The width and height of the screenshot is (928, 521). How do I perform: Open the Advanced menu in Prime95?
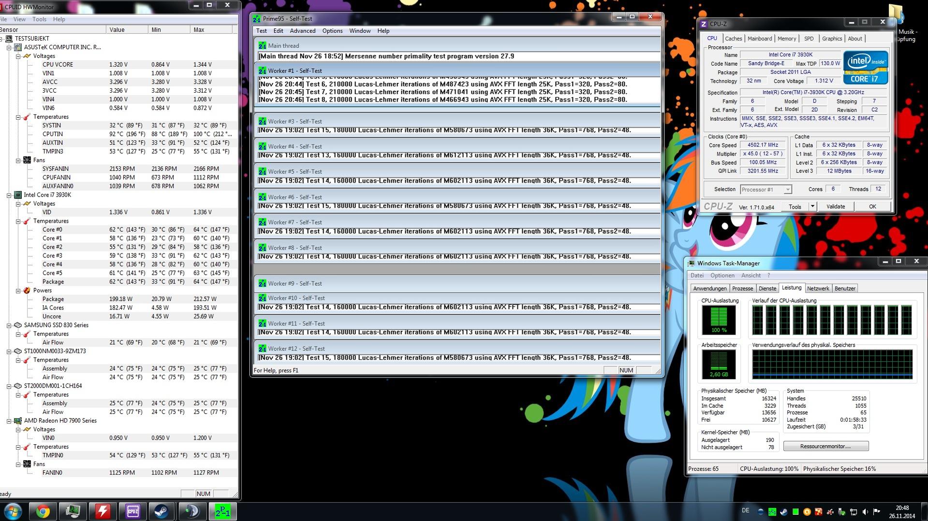[303, 31]
